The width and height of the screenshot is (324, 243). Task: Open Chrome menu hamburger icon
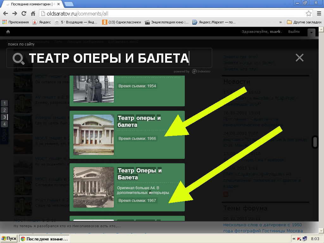[x=319, y=14]
